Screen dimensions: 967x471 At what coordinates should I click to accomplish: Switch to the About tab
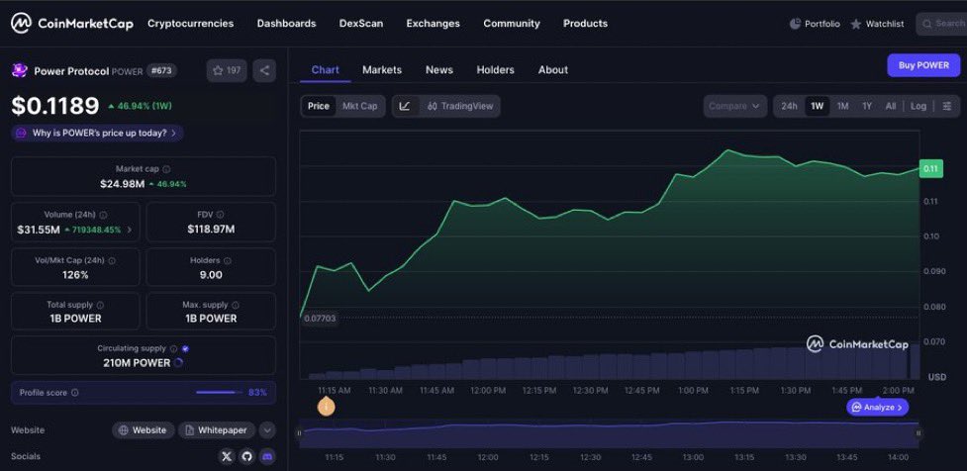pos(553,70)
